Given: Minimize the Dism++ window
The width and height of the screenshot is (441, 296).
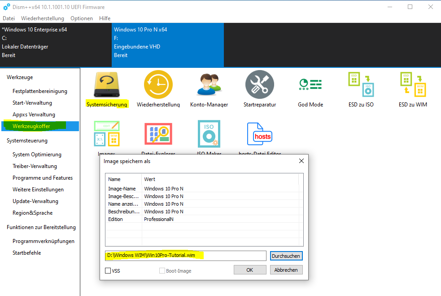Looking at the screenshot, I should [390, 7].
